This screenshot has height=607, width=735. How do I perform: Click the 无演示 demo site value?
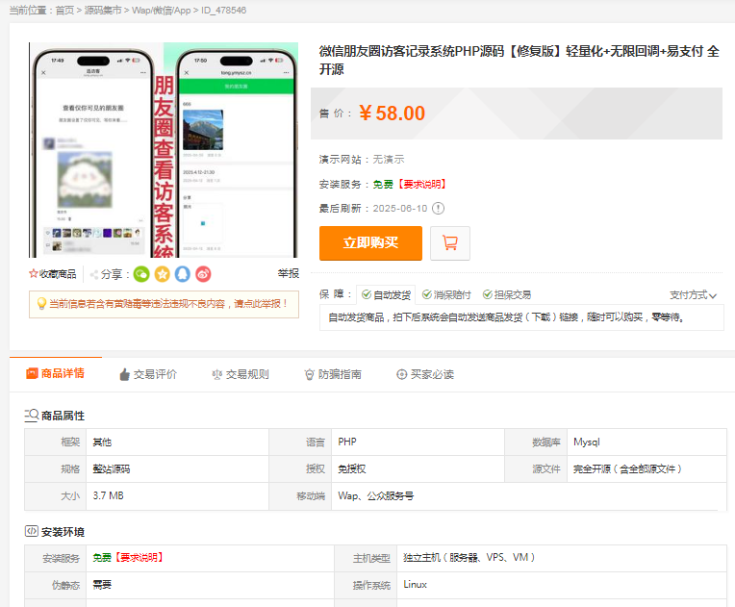click(389, 160)
